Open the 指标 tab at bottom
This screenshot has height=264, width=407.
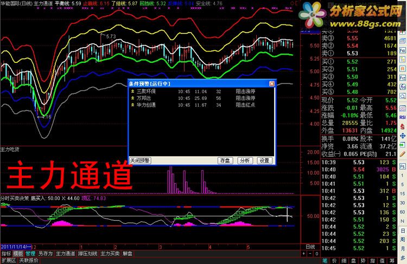(6, 254)
